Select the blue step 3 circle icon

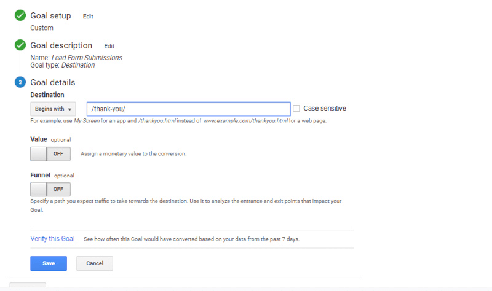20,82
